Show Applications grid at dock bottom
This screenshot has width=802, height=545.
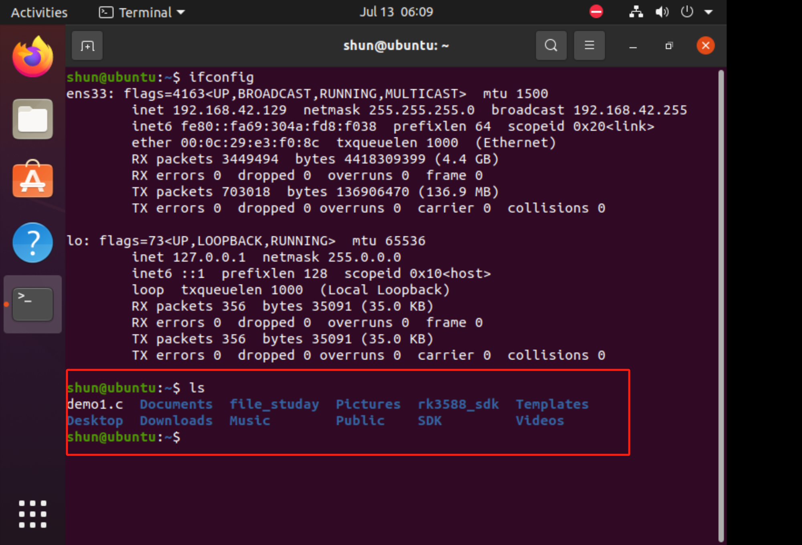click(x=32, y=514)
